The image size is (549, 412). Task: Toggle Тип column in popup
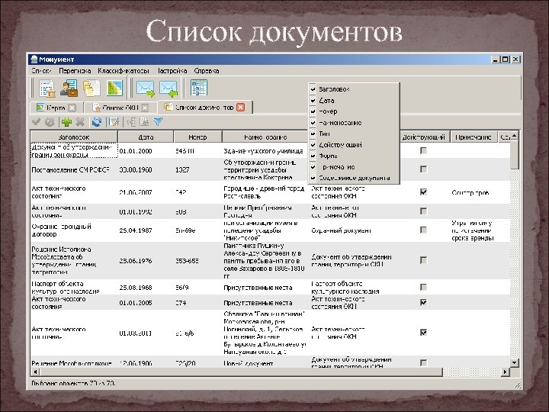(354, 134)
